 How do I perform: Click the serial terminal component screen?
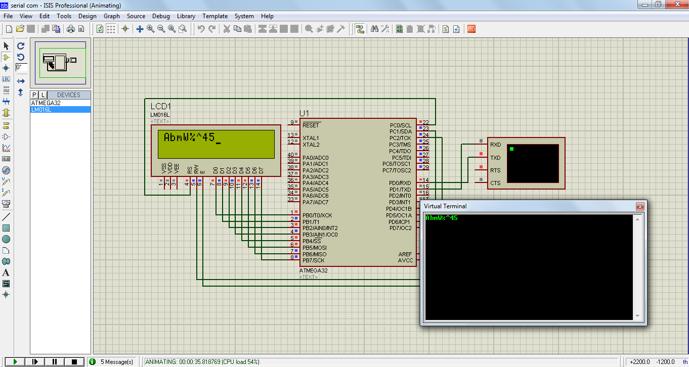(x=533, y=163)
